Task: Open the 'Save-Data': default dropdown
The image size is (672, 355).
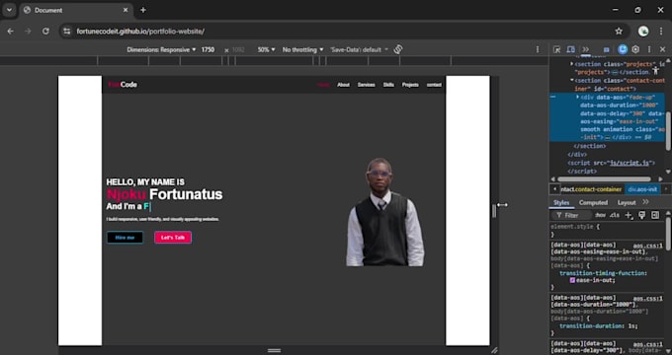Action: tap(359, 49)
